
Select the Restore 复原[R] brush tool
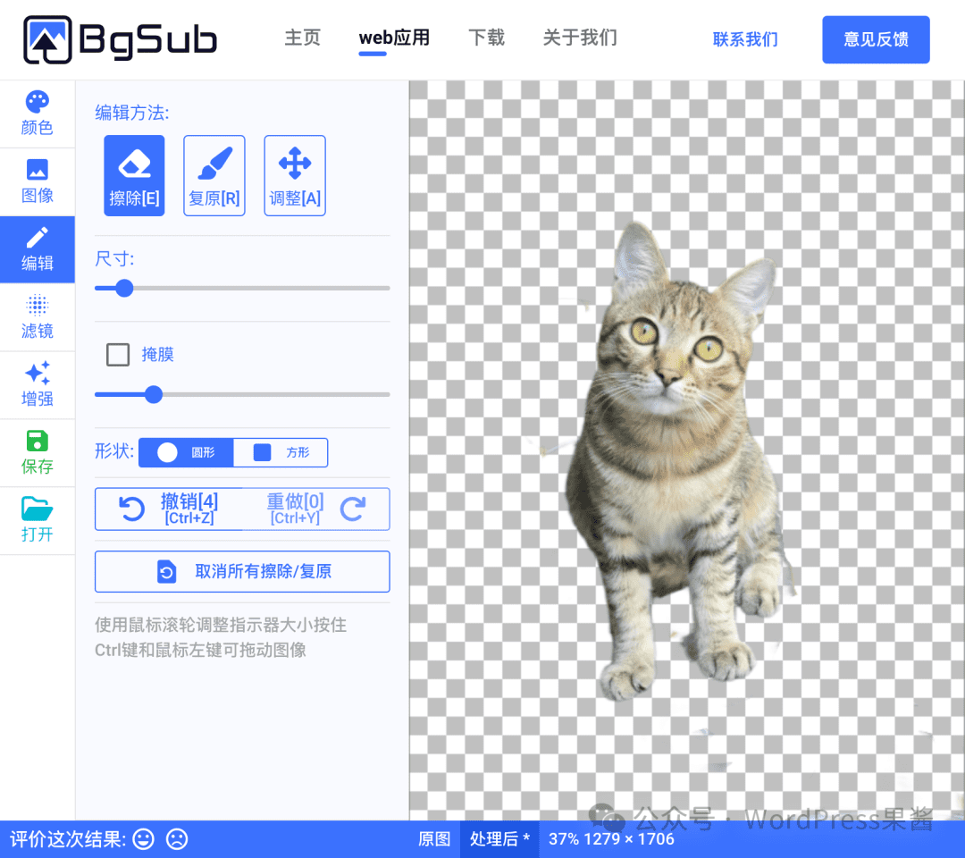coord(214,175)
